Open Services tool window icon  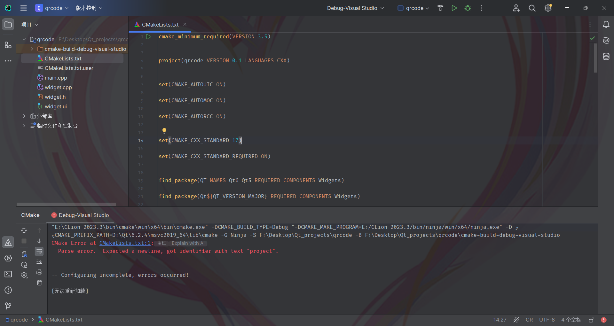point(8,258)
